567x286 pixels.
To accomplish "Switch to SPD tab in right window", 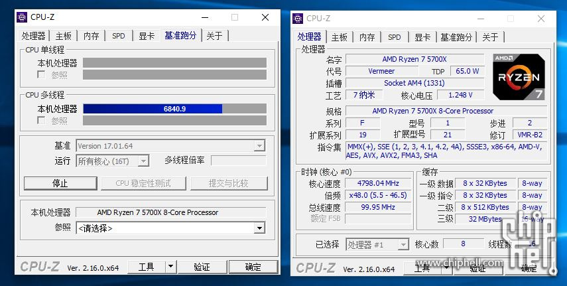I will pyautogui.click(x=395, y=37).
